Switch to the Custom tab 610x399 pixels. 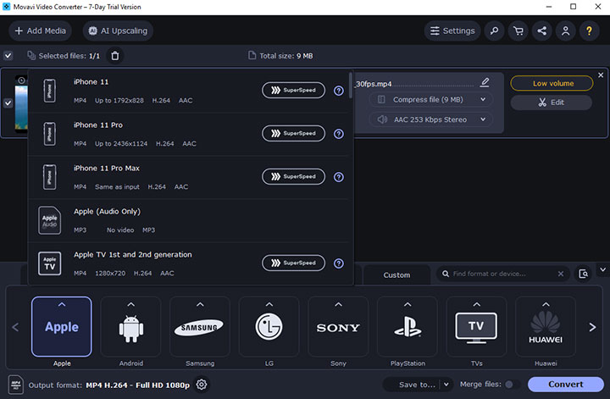[396, 275]
